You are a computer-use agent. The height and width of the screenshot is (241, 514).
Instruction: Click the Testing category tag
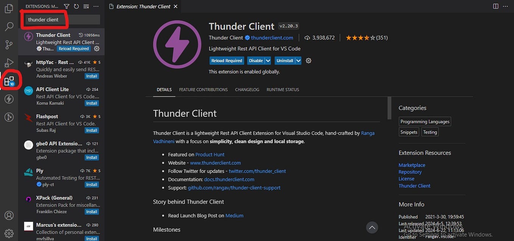coord(430,132)
